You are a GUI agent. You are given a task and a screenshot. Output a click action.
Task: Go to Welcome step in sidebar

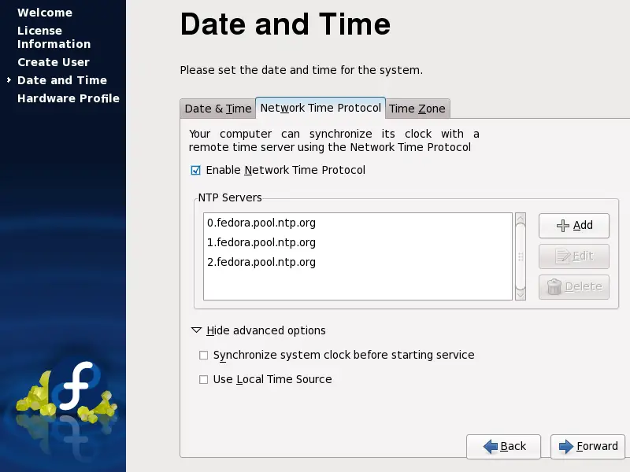tap(45, 13)
